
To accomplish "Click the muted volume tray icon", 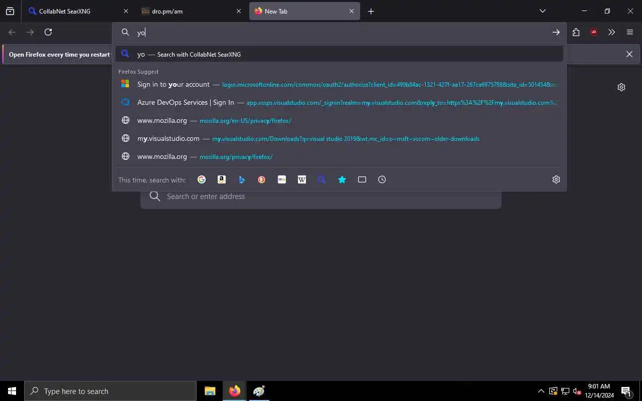I will (x=577, y=391).
